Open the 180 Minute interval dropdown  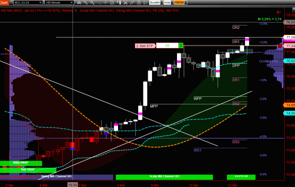tap(59, 2)
